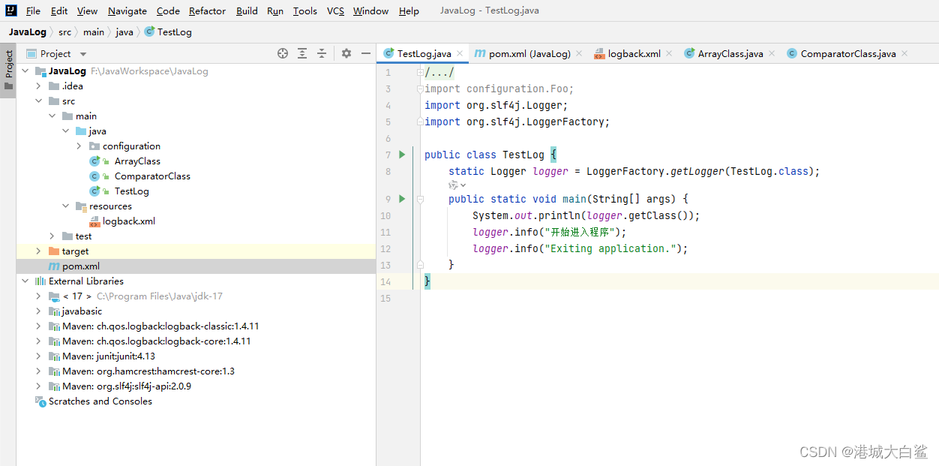Click the Scratches and Consoles icon
Screen dimensions: 939x466
(x=40, y=401)
